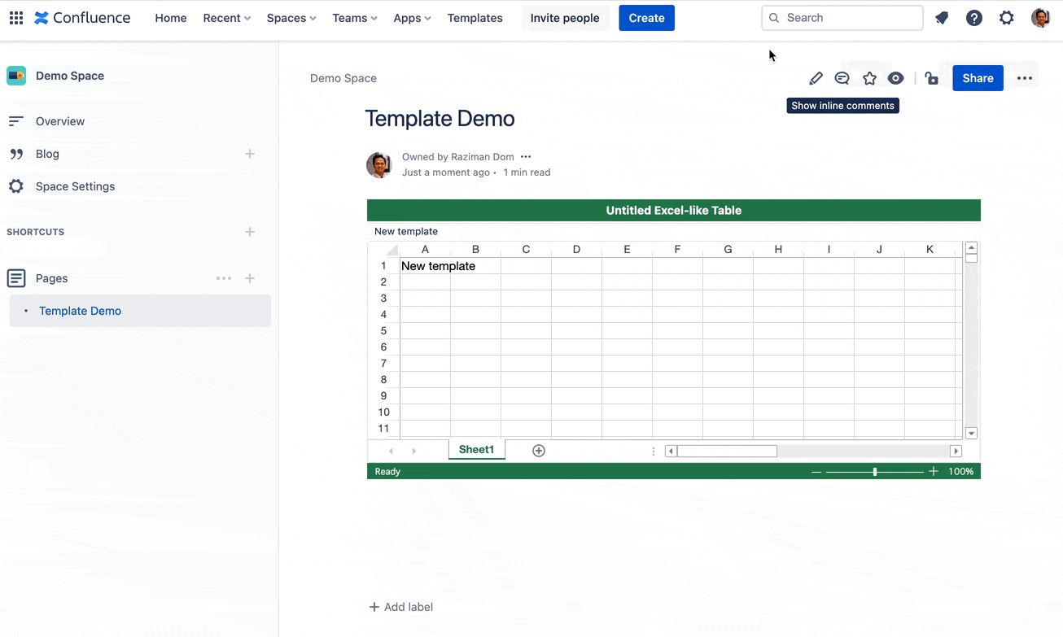
Task: Click the help question mark icon
Action: point(974,17)
